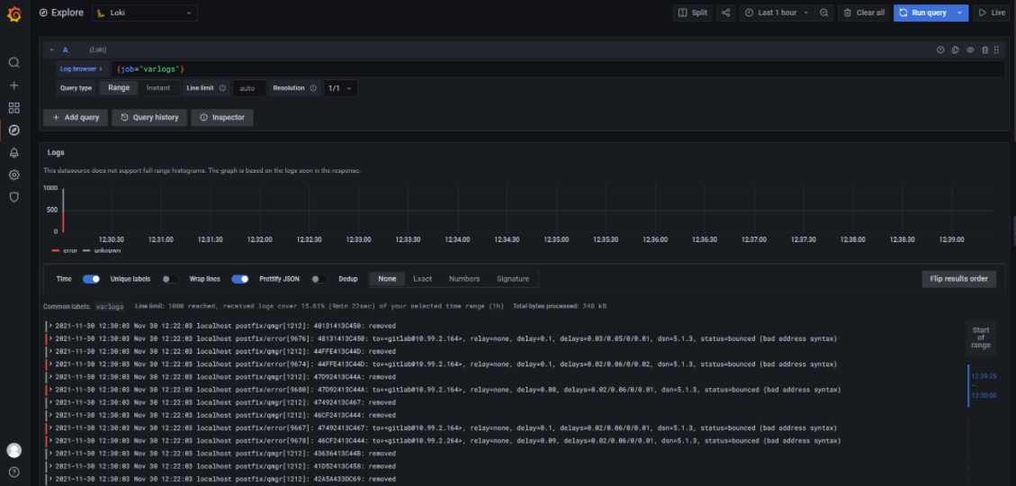Viewport: 1016px width, 486px height.
Task: Share the Explore link with the share icon
Action: [725, 13]
